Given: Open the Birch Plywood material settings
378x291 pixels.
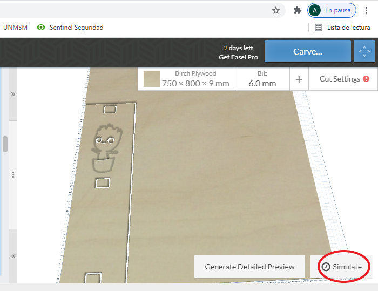Looking at the screenshot, I should click(187, 79).
